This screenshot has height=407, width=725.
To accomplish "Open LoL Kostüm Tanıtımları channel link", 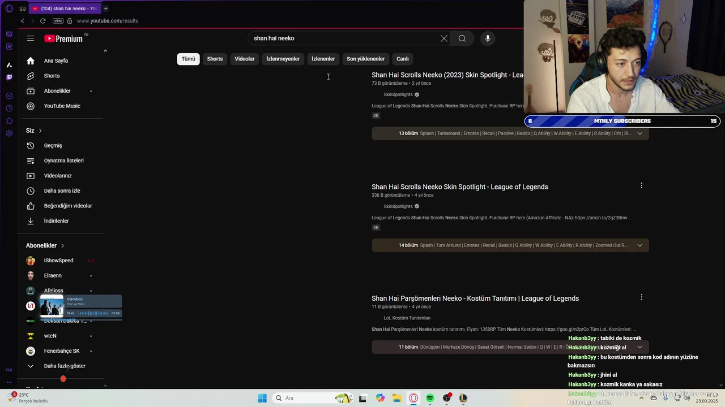I will coord(407,318).
